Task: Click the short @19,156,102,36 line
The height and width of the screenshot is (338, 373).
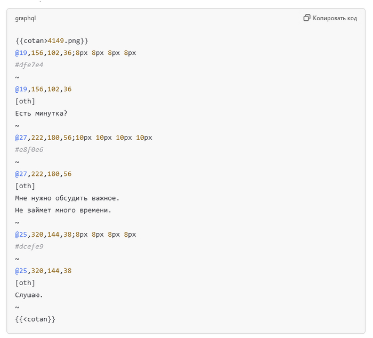Action: (x=43, y=89)
